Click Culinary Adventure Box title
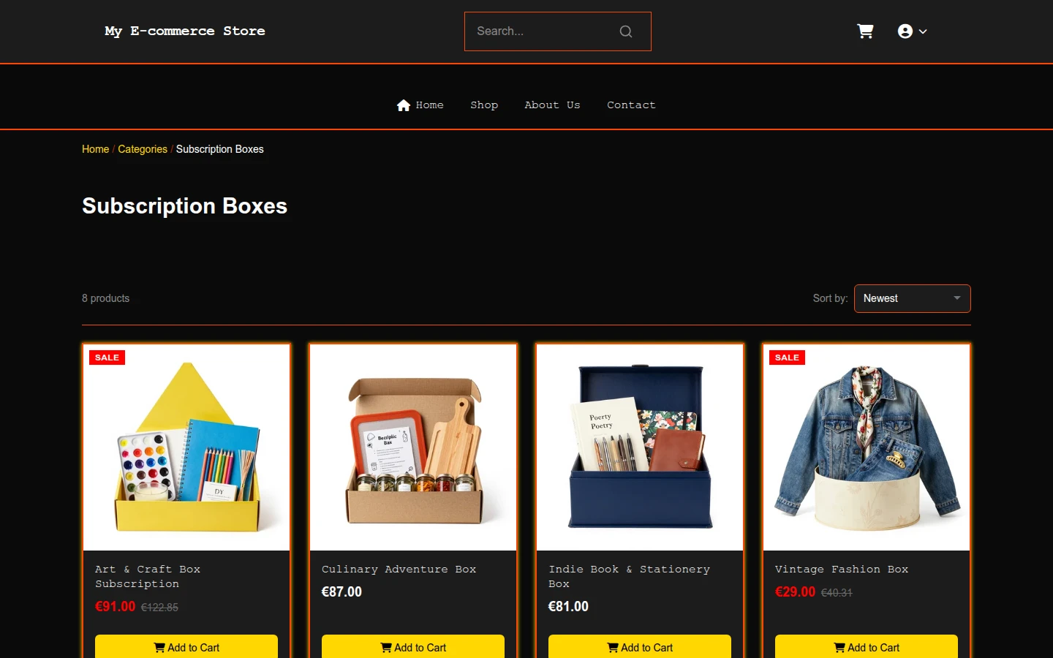The image size is (1053, 658). [399, 569]
